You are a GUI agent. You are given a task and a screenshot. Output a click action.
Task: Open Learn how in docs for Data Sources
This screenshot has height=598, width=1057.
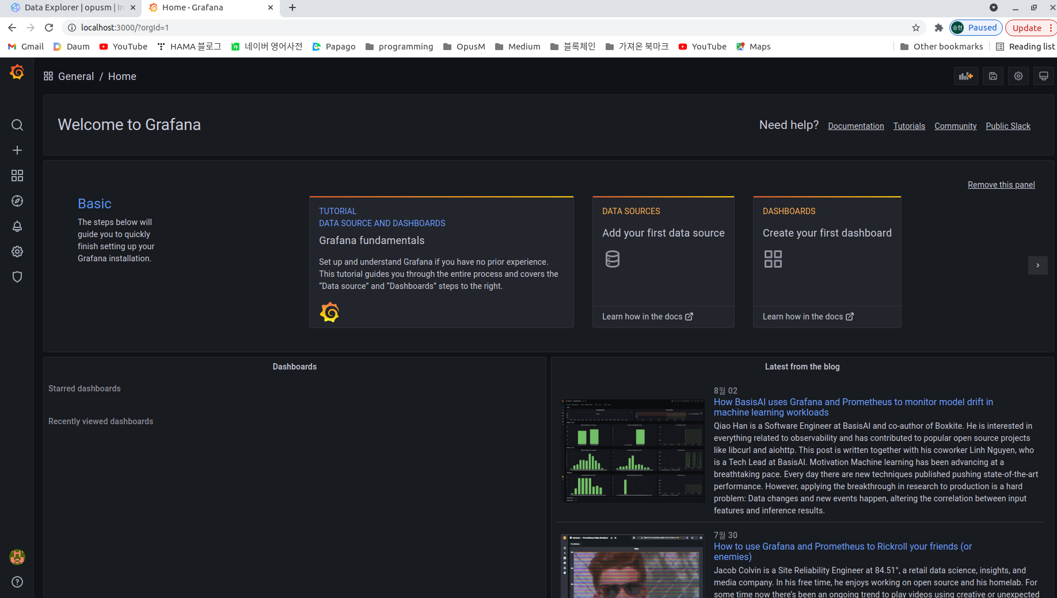click(x=648, y=317)
